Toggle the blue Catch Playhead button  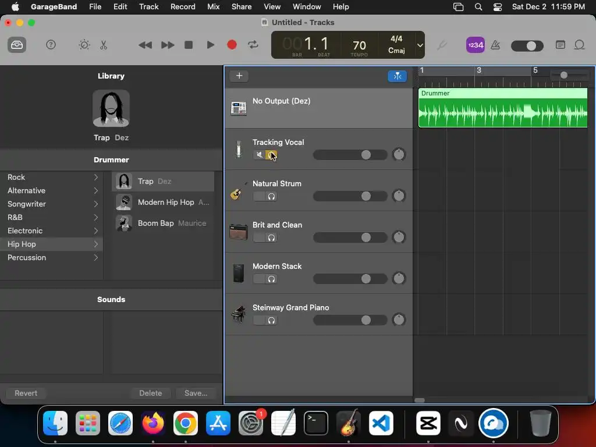click(x=397, y=76)
